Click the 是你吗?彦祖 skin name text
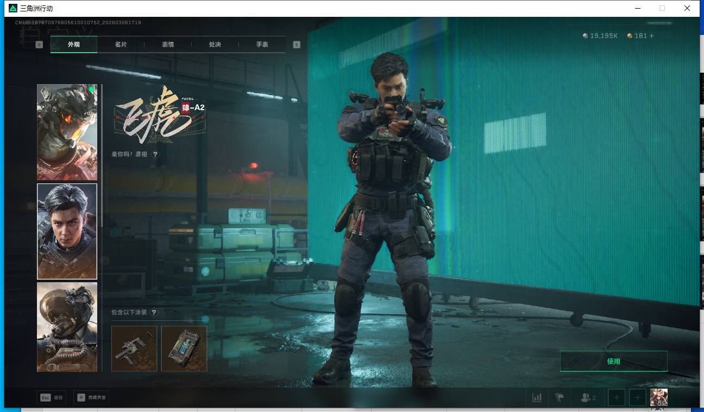 (130, 154)
